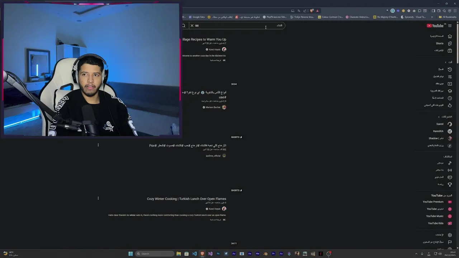Open three-dot menu for Cozy Winter Cooking
Viewport: 459px width, 258px height.
pos(98,198)
